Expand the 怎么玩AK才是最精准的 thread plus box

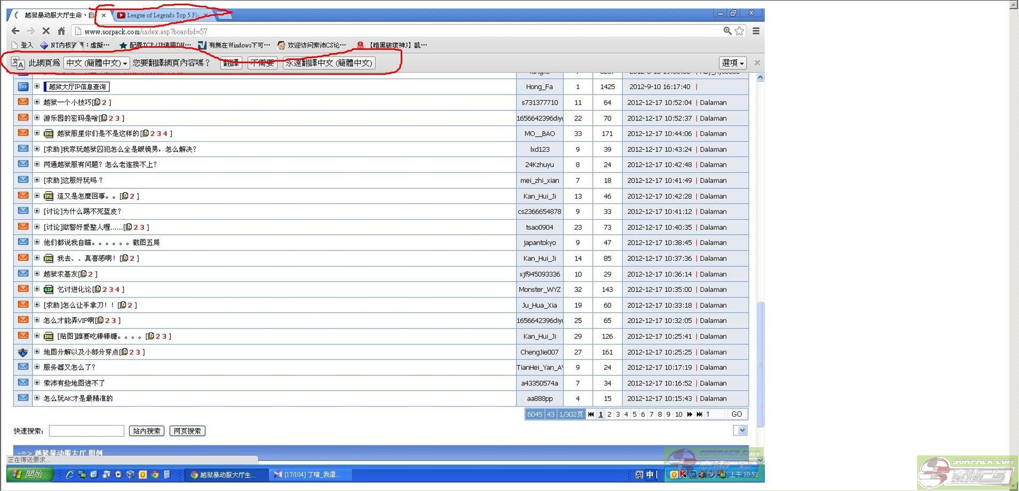[37, 398]
